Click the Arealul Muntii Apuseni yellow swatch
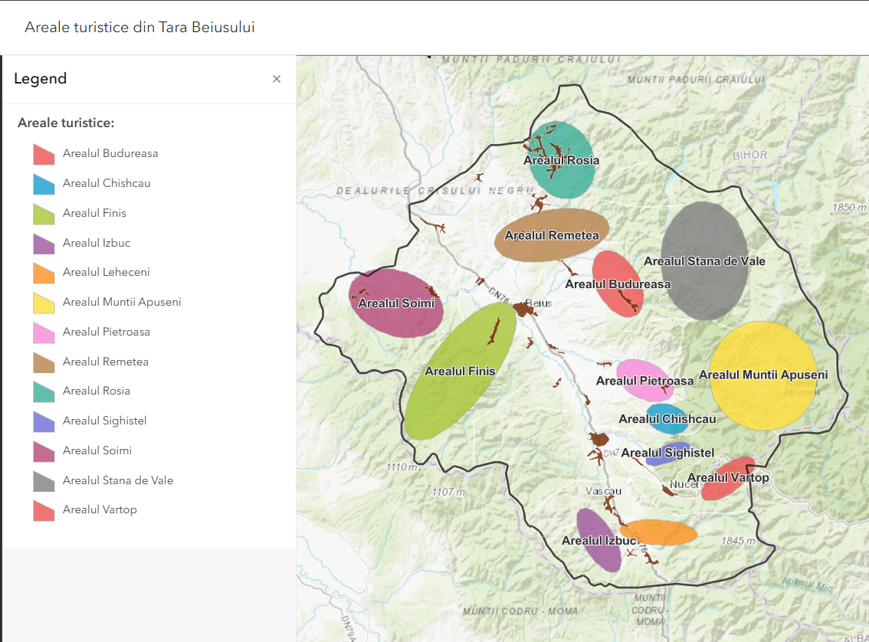 44,303
